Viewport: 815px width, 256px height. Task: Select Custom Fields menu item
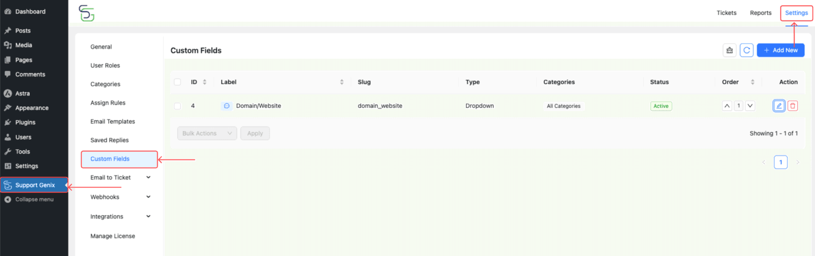point(119,159)
